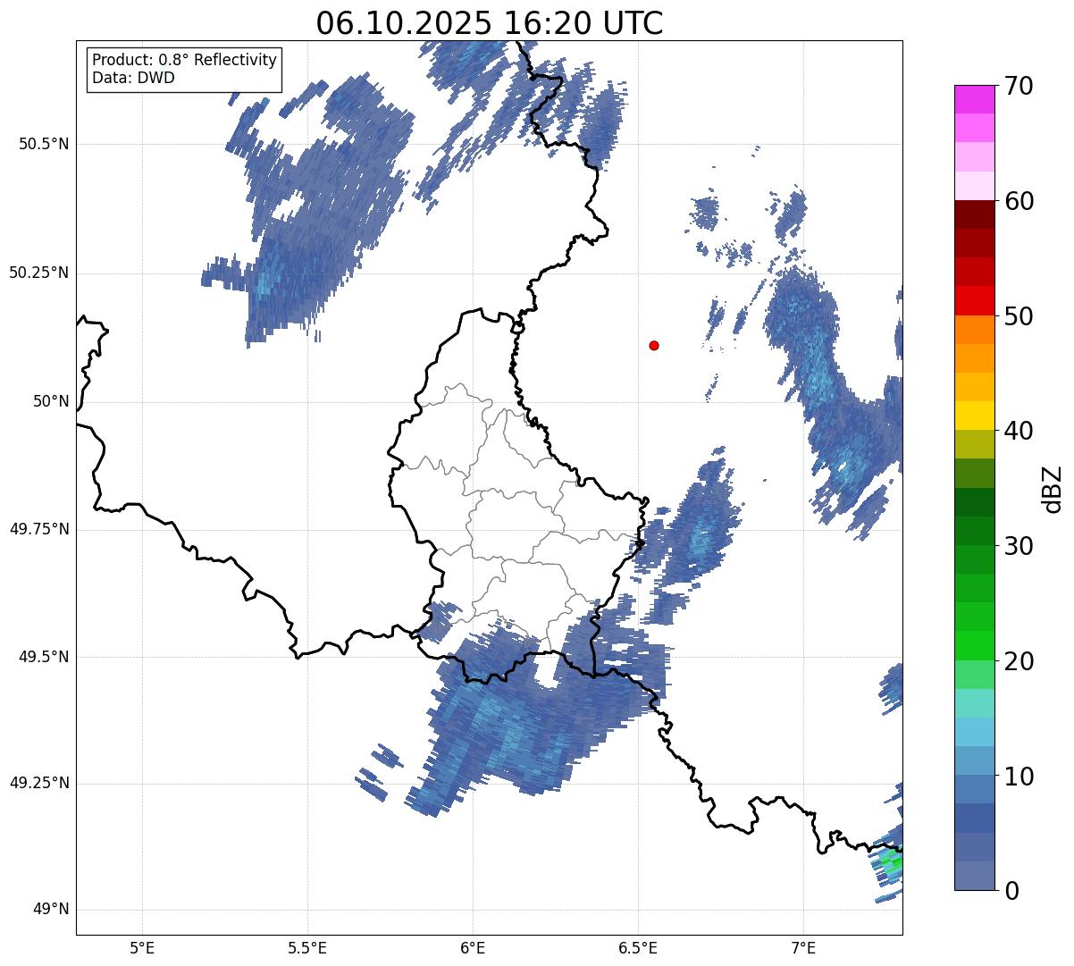The width and height of the screenshot is (1074, 966).
Task: Click the title '06.10.2025 16:20 UTC'
Action: click(x=490, y=23)
